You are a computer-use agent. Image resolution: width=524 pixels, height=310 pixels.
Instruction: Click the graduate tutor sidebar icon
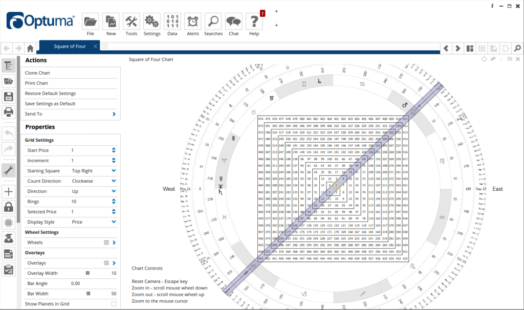pos(8,238)
